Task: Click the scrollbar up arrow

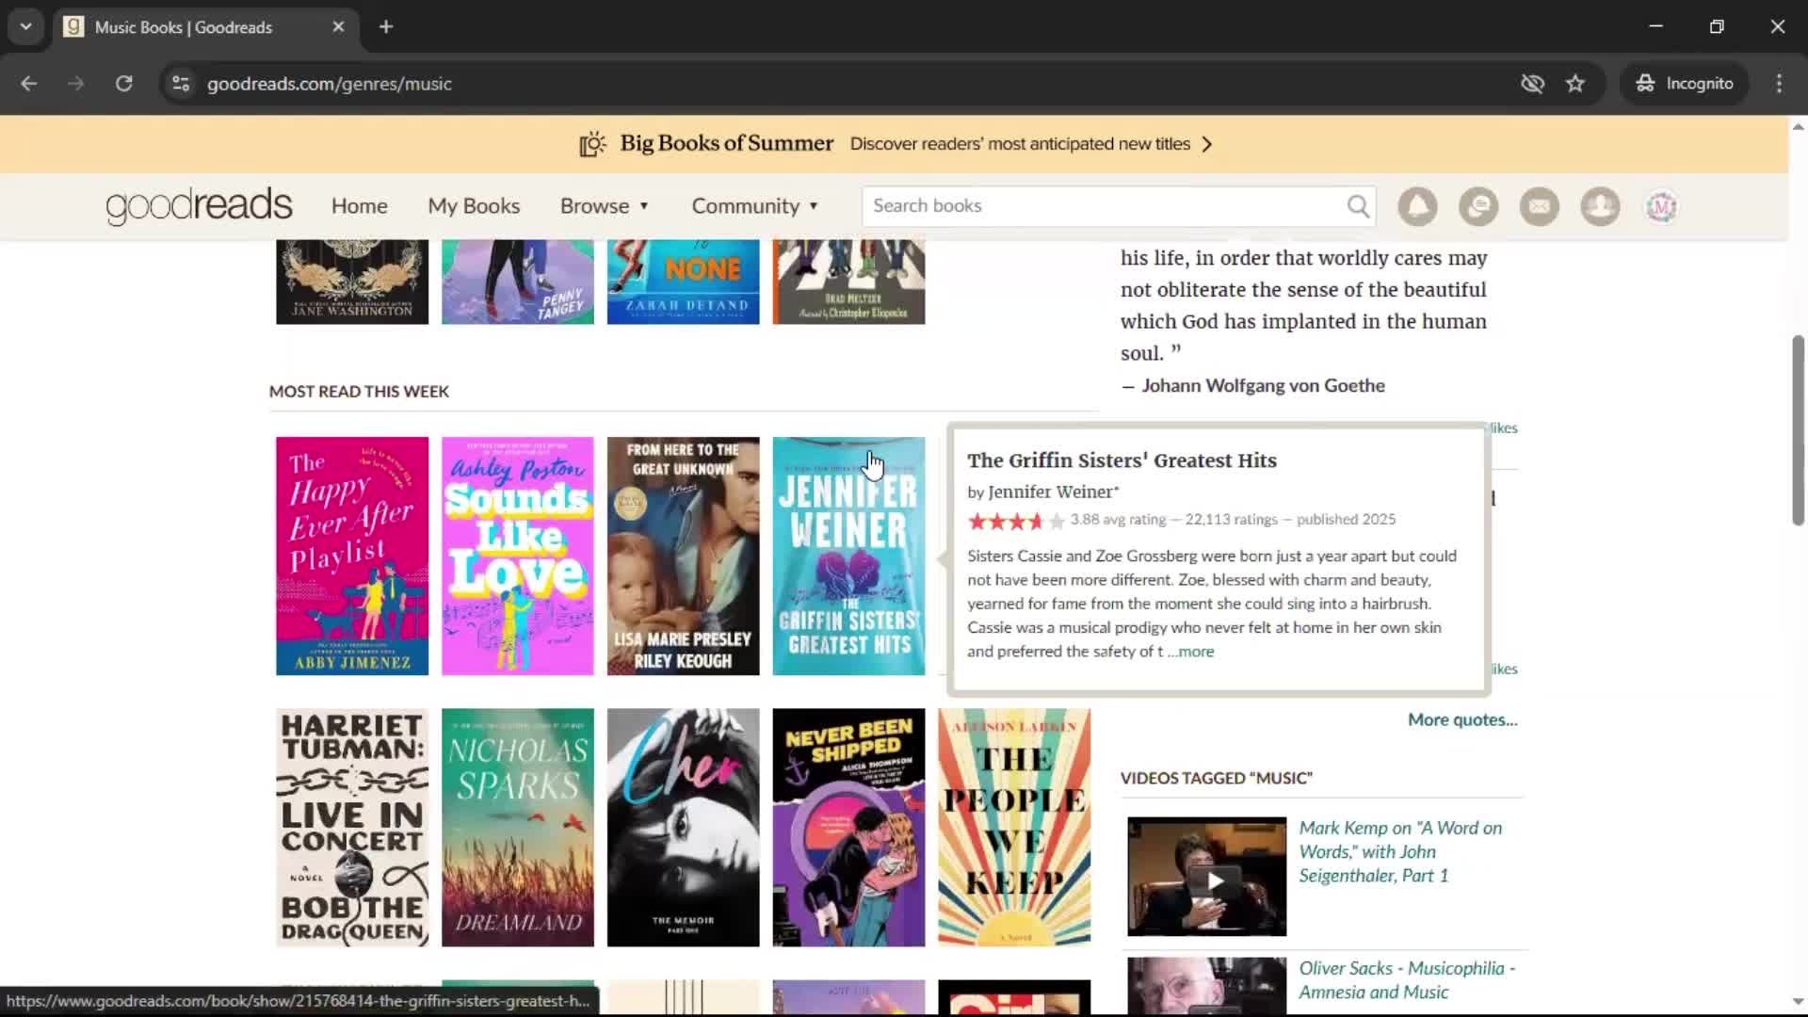Action: click(x=1798, y=126)
